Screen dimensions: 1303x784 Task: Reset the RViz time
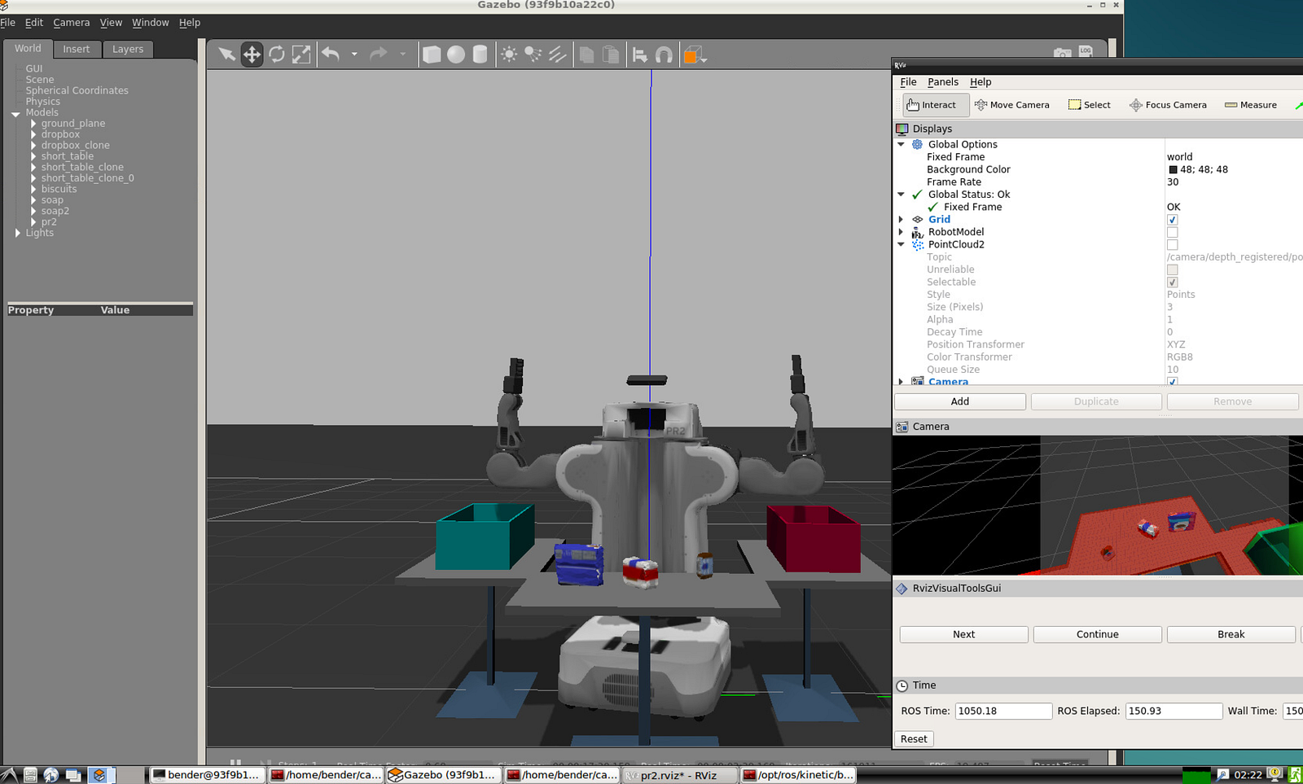pos(914,739)
